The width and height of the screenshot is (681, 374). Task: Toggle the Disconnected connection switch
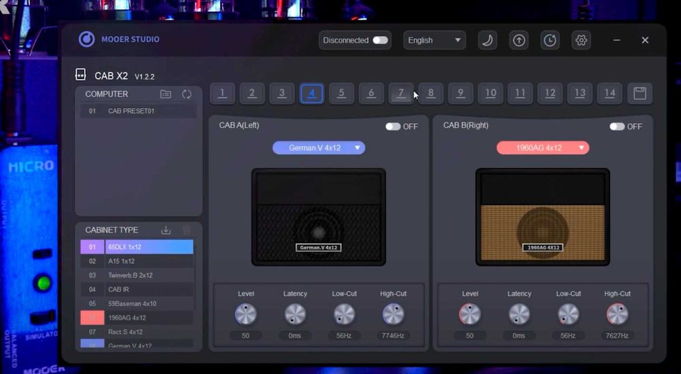tap(380, 40)
